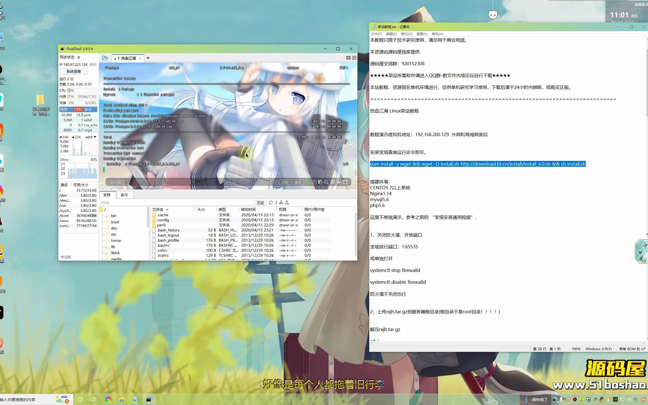Click the volume speaker tray icon

pyautogui.click(x=629, y=399)
